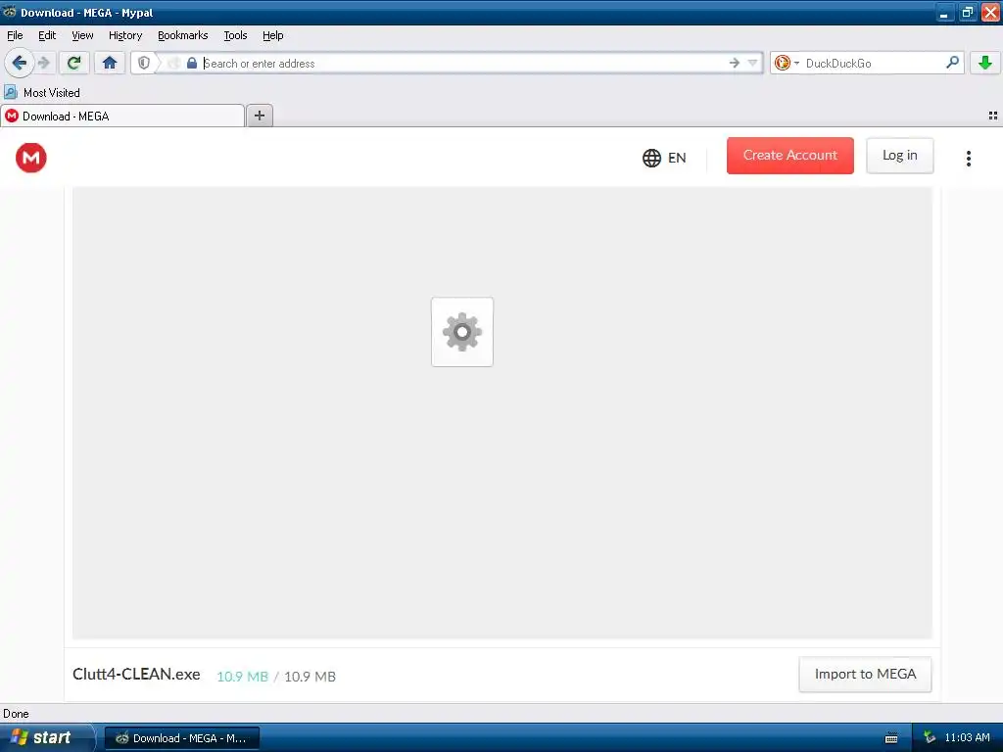
Task: Go to the Home page
Action: click(110, 63)
